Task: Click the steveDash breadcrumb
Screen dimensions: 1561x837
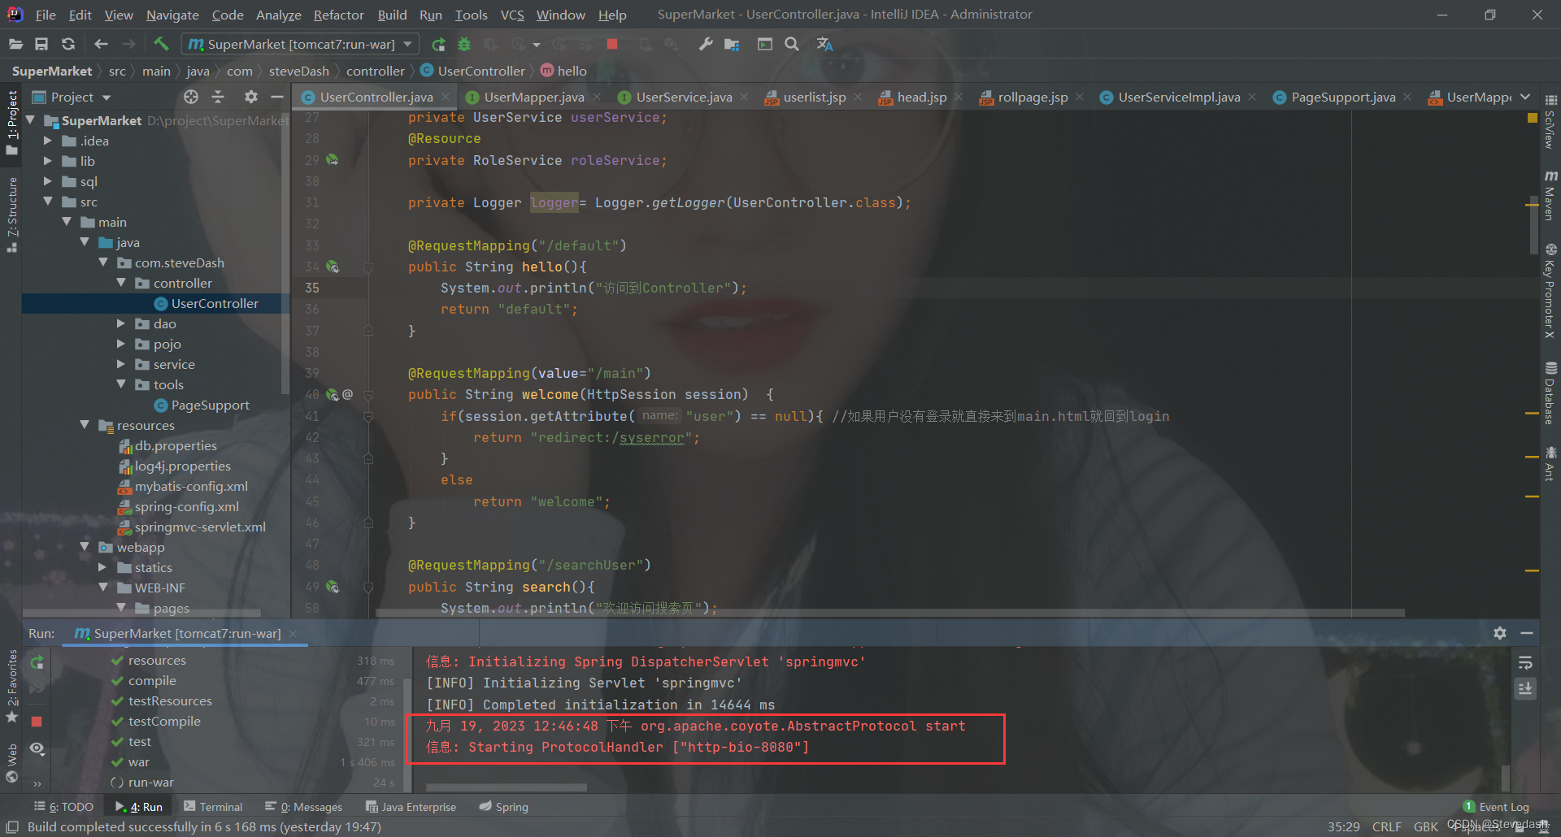Action: click(x=298, y=71)
